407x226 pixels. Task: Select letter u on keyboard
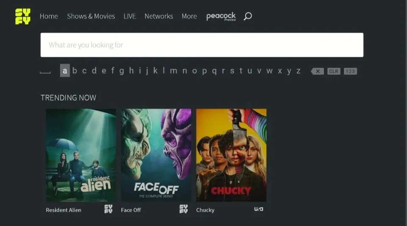pos(250,71)
